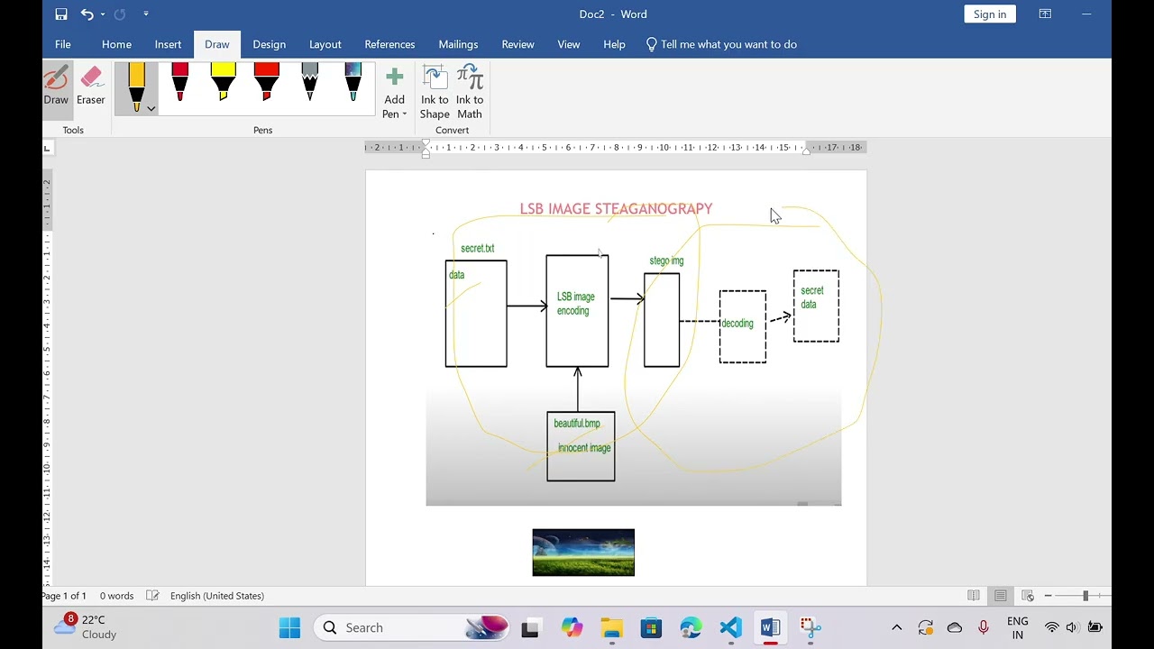Click Ink to Shape

[x=435, y=93]
